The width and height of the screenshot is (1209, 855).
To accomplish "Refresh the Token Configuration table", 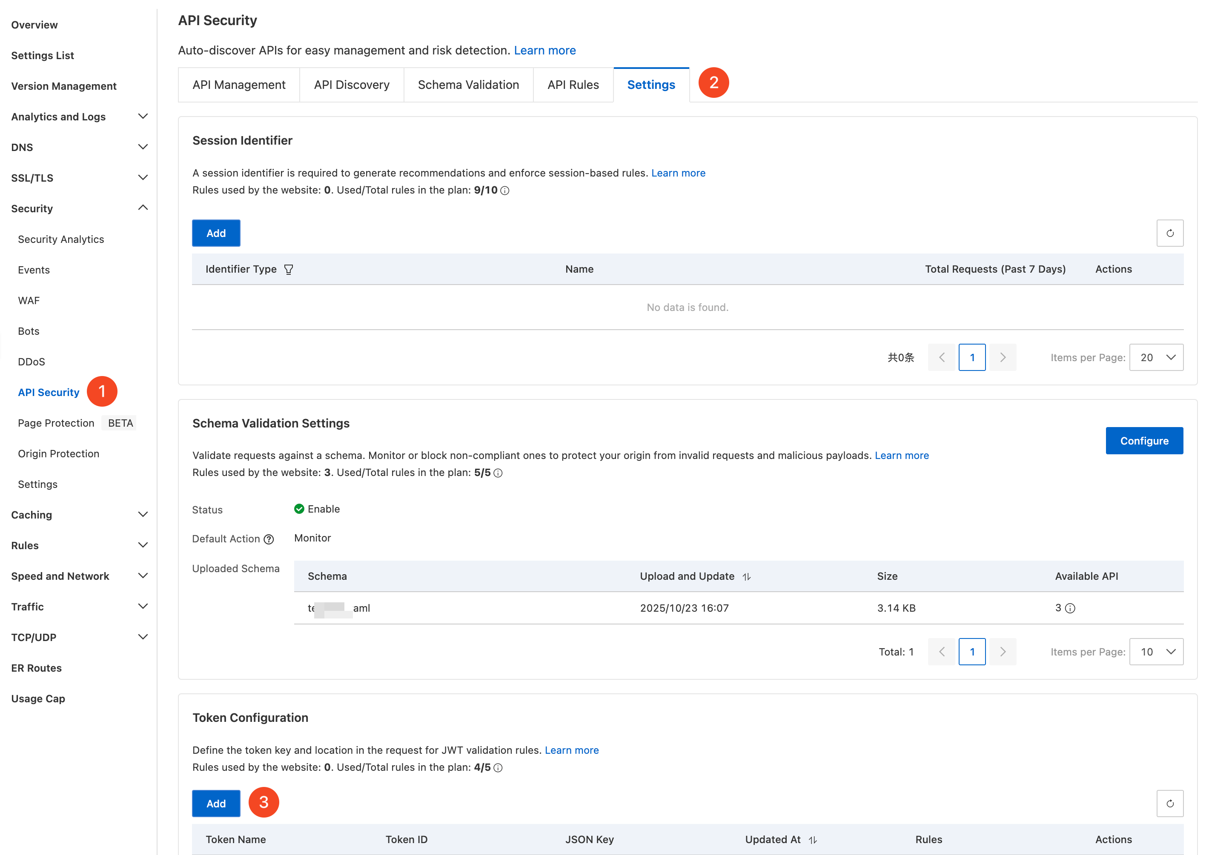I will coord(1169,804).
